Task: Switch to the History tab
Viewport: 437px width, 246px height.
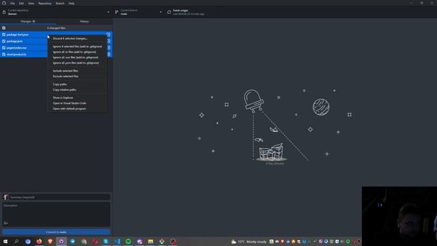Action: 84,21
